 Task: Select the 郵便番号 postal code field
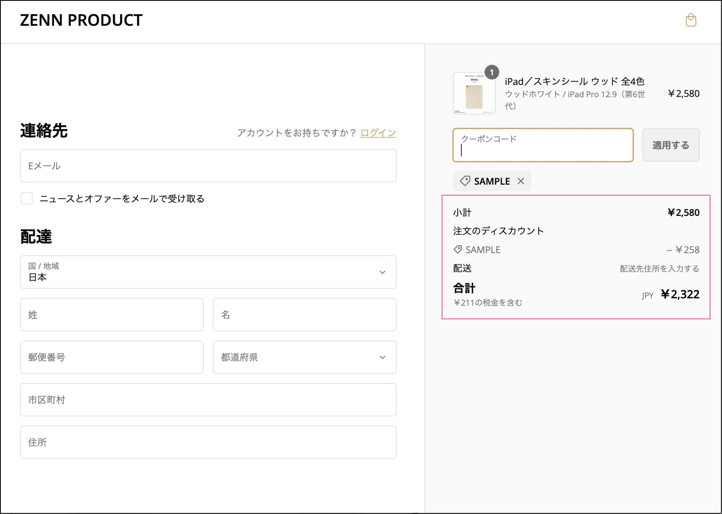tap(112, 357)
